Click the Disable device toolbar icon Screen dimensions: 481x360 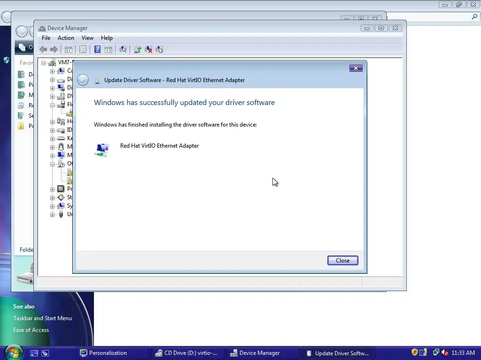click(159, 50)
